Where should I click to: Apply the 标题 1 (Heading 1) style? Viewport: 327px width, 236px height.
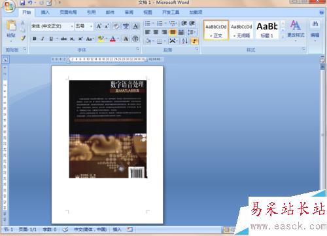pyautogui.click(x=267, y=30)
